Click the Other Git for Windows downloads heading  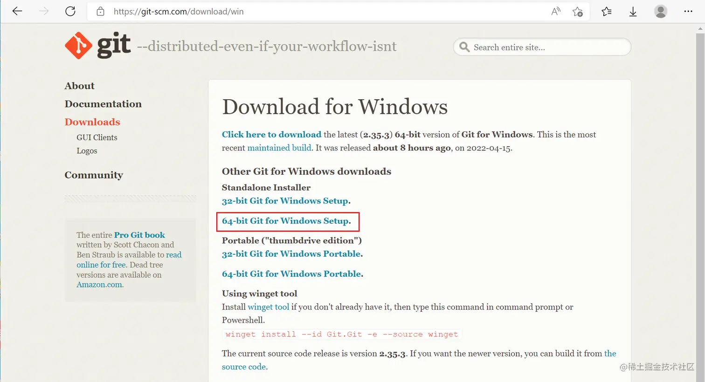(306, 171)
